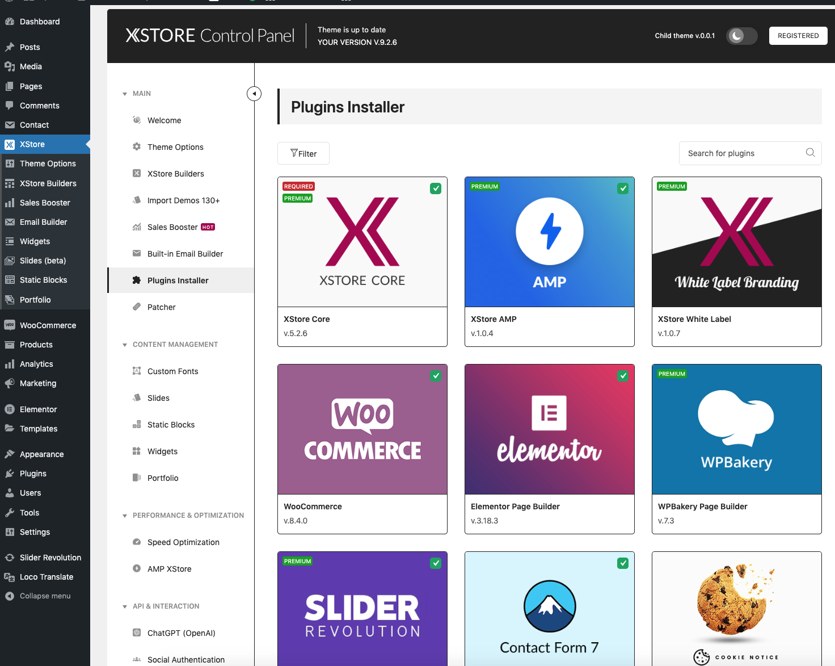Image resolution: width=835 pixels, height=666 pixels.
Task: Click the Contact envelope icon
Action: (10, 125)
